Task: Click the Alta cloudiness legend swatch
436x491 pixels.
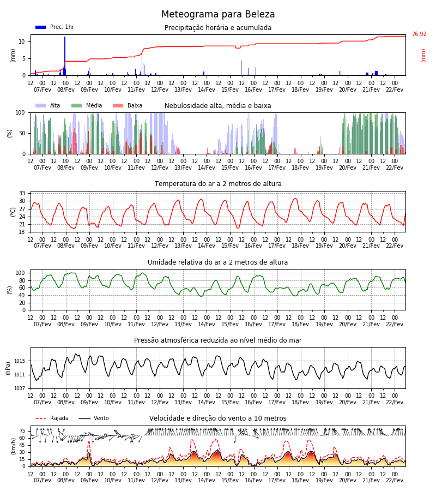Action: [x=41, y=105]
